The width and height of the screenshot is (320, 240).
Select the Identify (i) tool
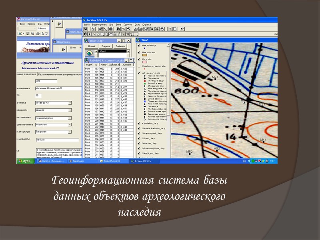85,34
